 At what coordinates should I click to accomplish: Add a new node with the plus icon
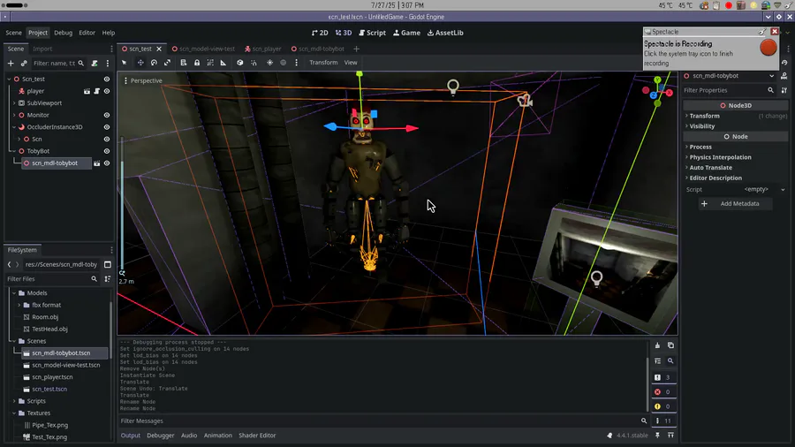[x=11, y=64]
